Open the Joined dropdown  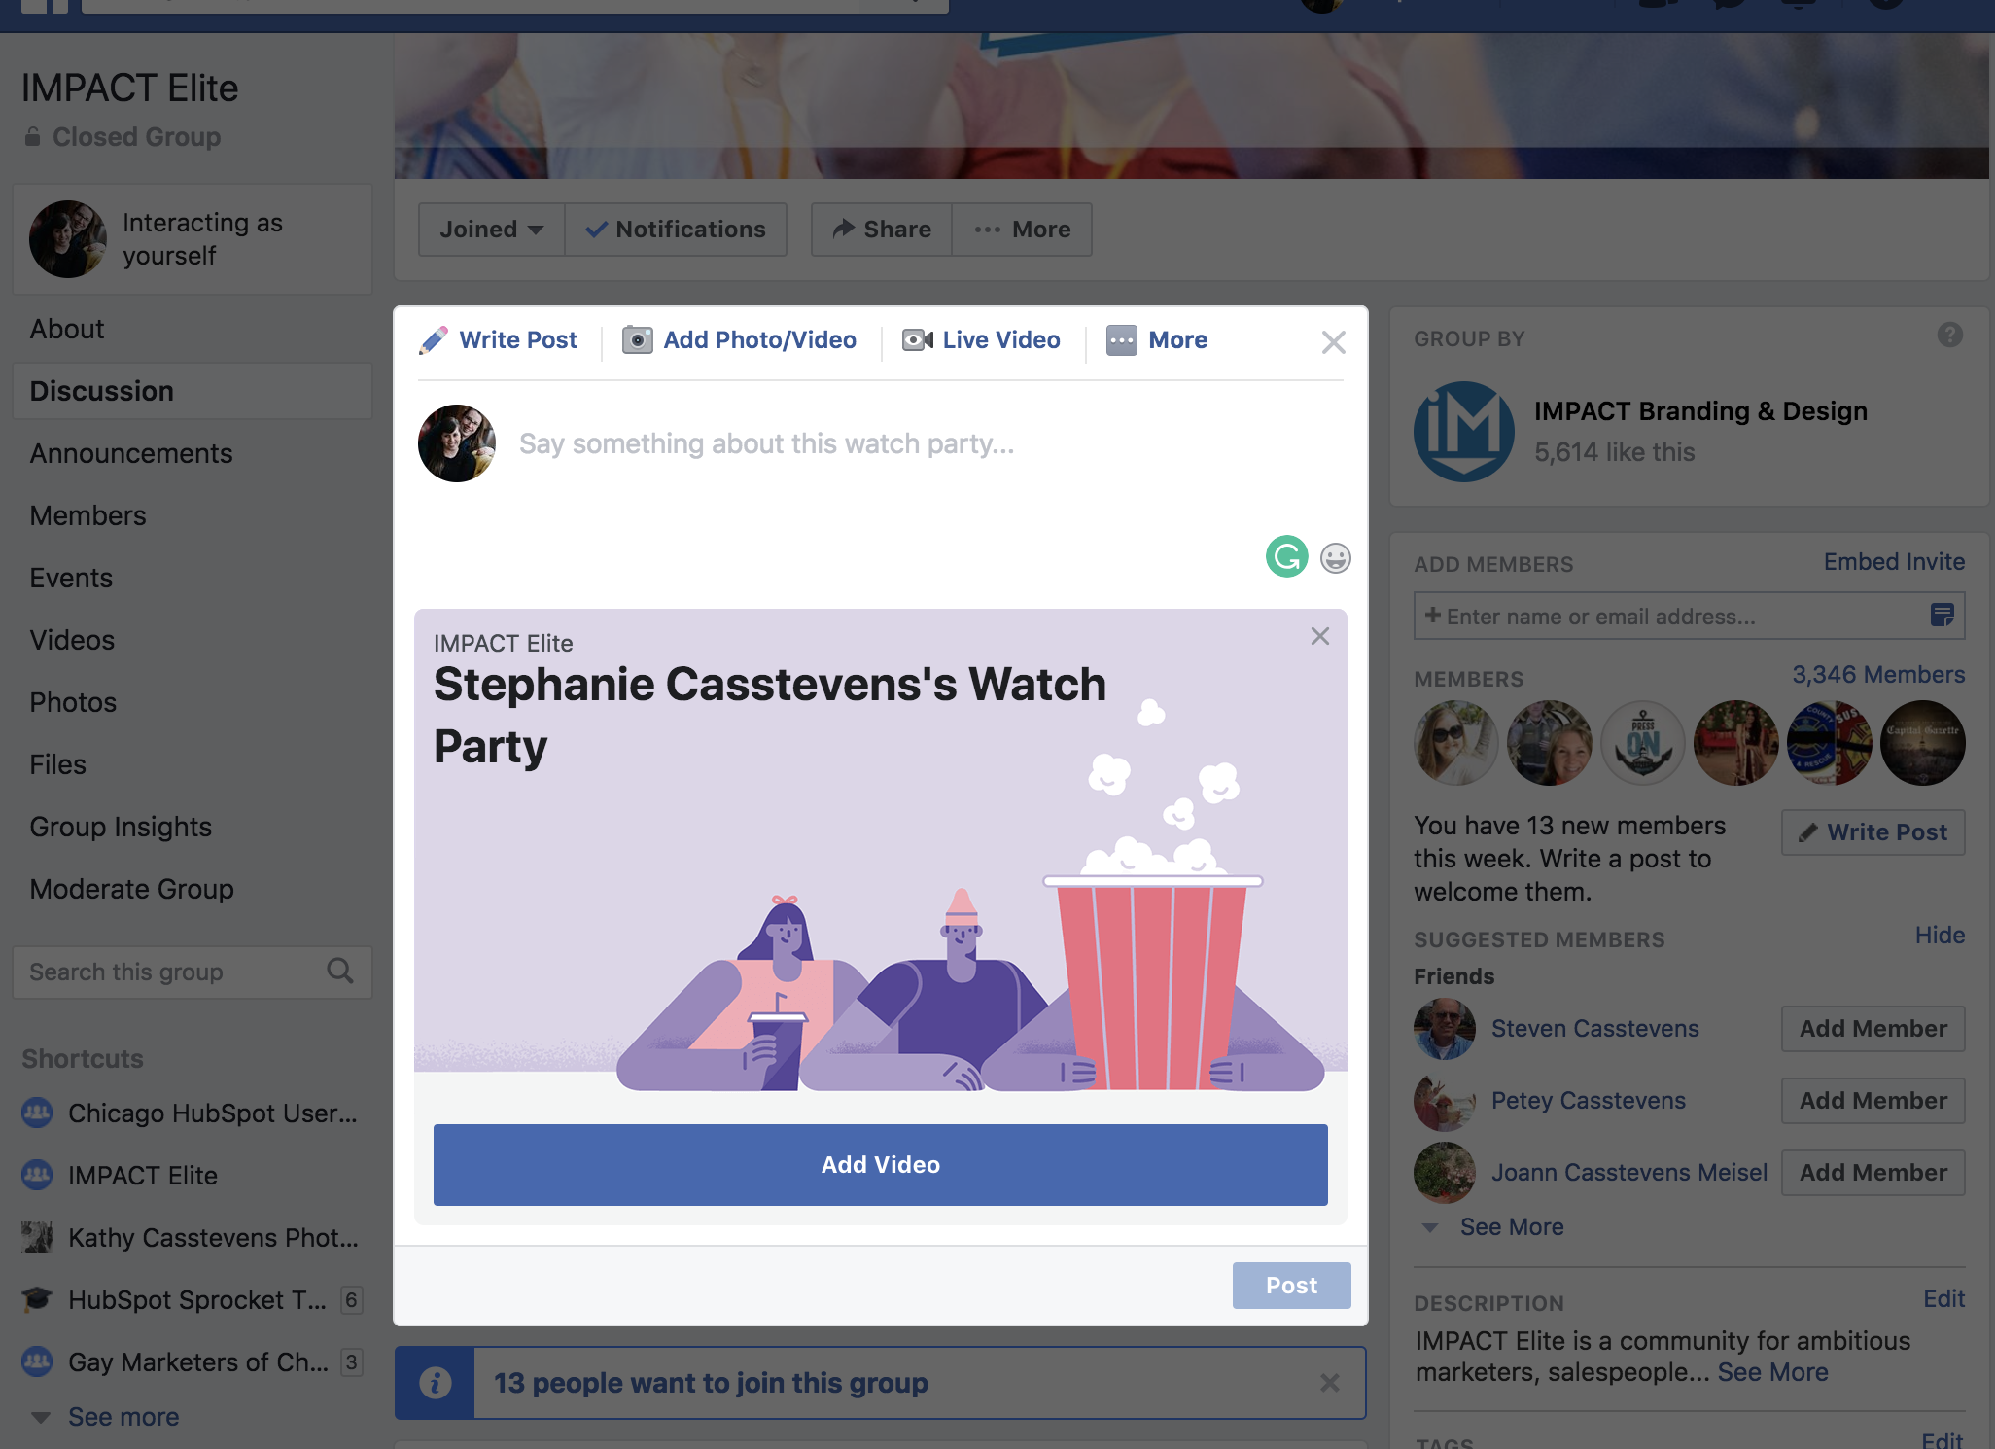(492, 230)
